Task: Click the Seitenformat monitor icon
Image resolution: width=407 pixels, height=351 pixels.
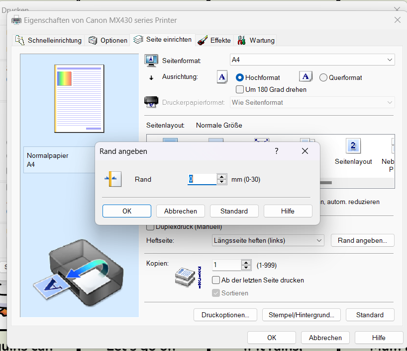Action: click(151, 61)
